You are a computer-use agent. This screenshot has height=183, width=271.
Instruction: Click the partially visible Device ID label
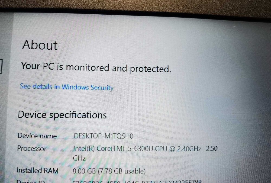coord(31,181)
